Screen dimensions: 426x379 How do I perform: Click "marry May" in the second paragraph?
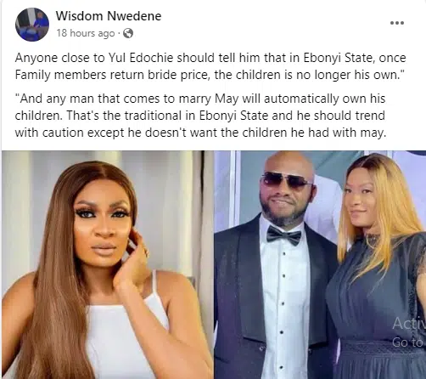210,99
